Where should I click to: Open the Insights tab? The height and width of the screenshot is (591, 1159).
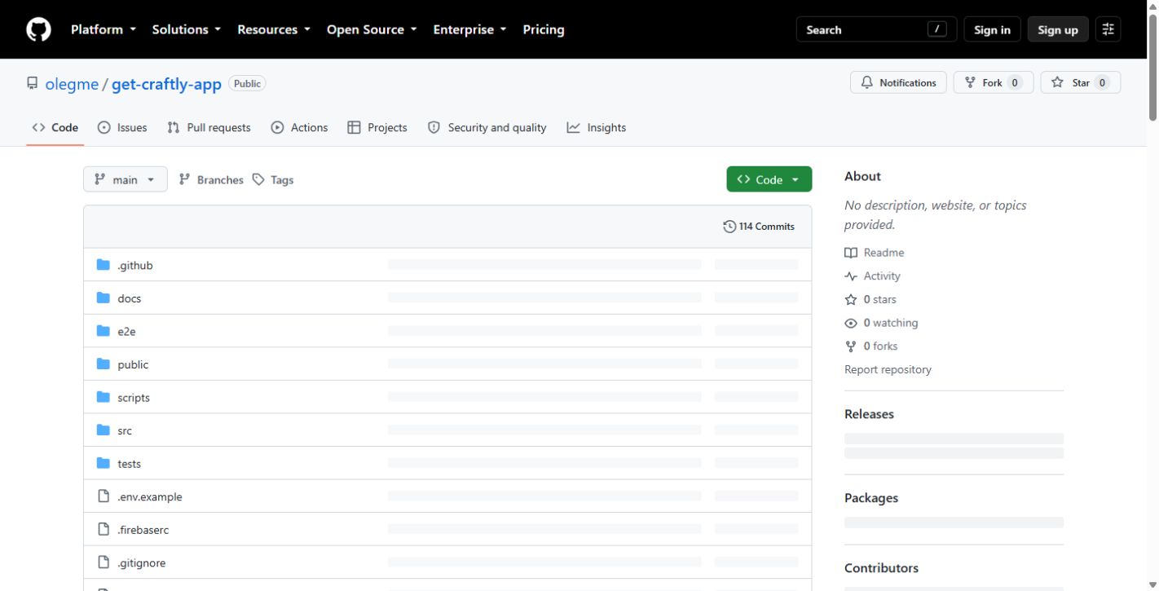point(597,128)
